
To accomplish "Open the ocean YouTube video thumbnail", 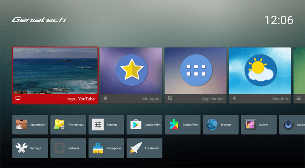I will tap(55, 71).
